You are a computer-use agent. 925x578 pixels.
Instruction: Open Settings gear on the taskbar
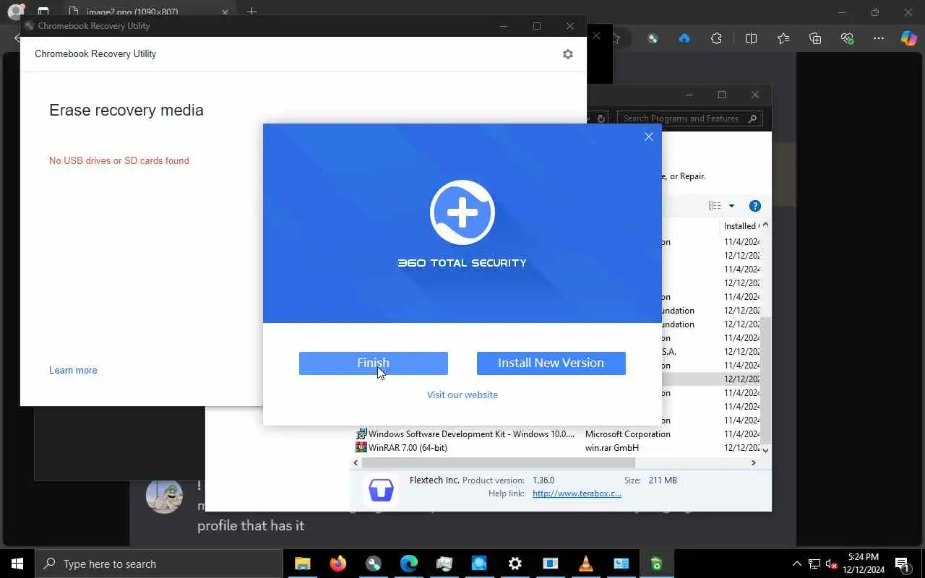coord(515,564)
